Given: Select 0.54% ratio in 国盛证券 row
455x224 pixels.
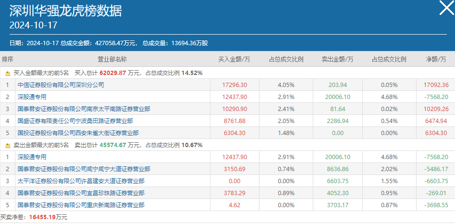Looking at the screenshot, I should tap(389, 121).
